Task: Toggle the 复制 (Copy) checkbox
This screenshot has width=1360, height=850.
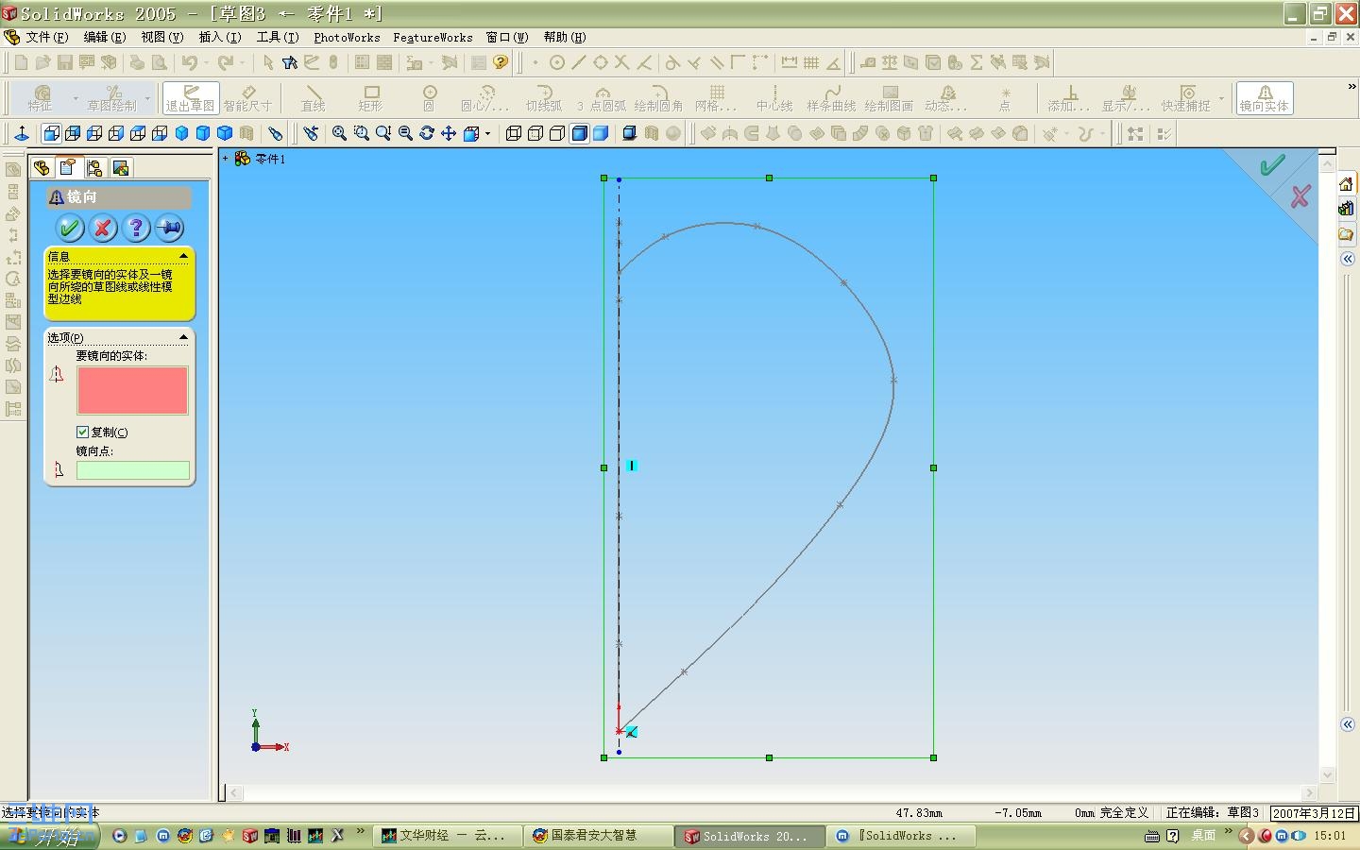Action: pyautogui.click(x=83, y=432)
